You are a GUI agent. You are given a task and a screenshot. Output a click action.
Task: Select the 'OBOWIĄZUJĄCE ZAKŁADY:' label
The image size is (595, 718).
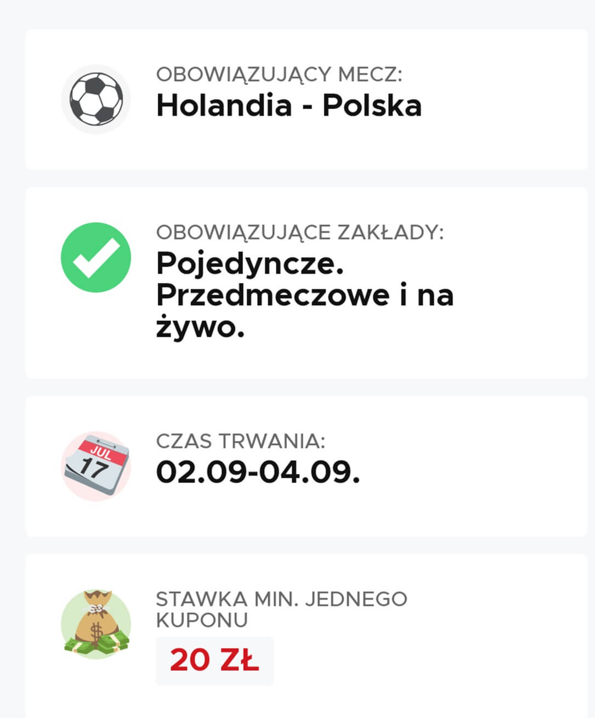[x=300, y=233]
